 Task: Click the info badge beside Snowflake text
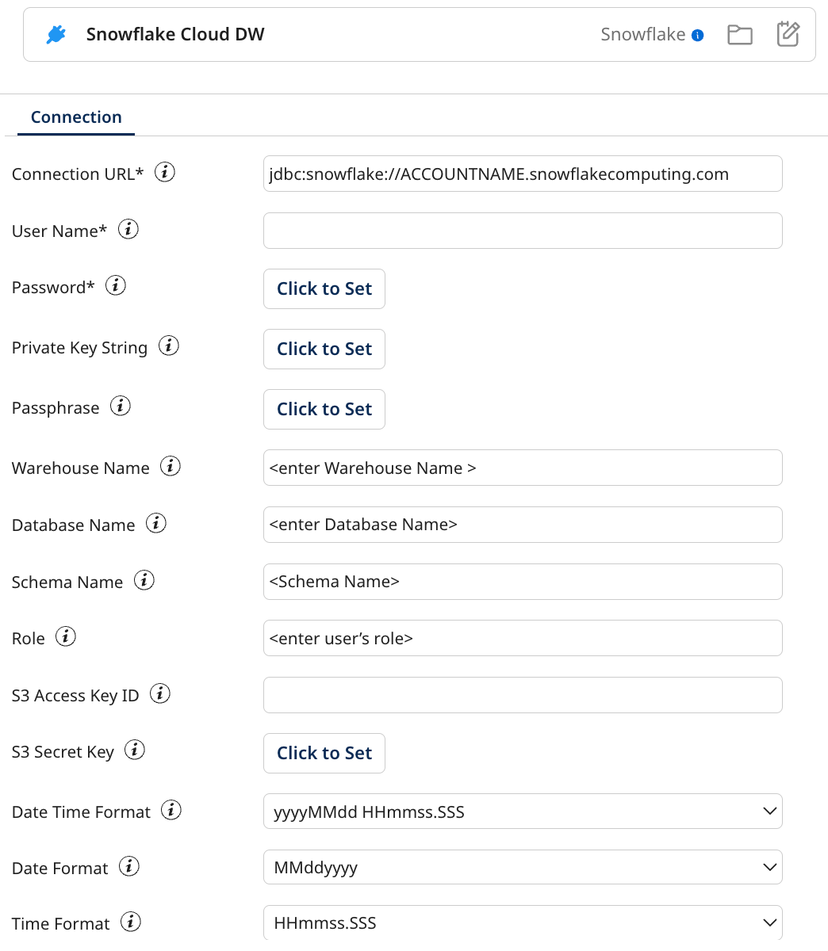(x=697, y=34)
